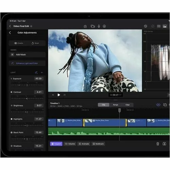This screenshot has height=170, width=170.
Task: Tap right yellow trim handle of selected clip
Action: [x=126, y=122]
